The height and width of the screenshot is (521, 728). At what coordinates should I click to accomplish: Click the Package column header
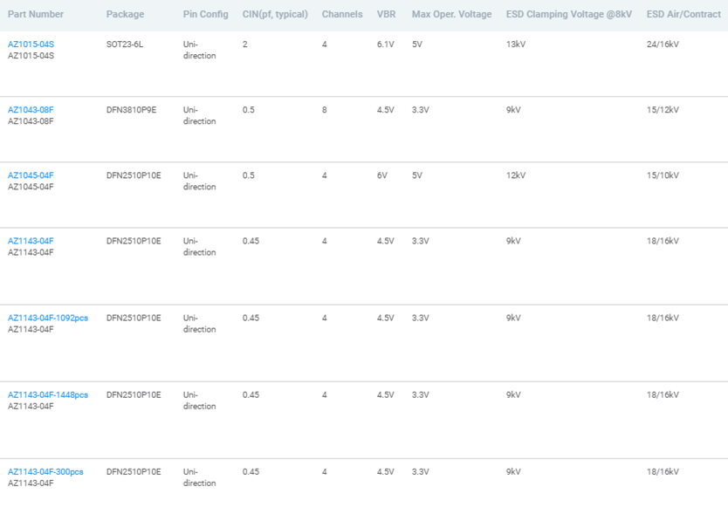[126, 14]
